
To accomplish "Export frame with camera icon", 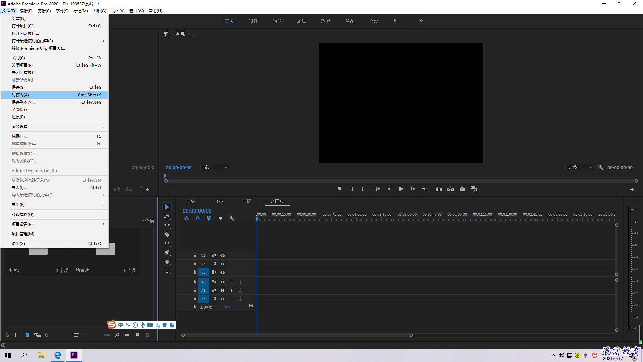I will [462, 189].
